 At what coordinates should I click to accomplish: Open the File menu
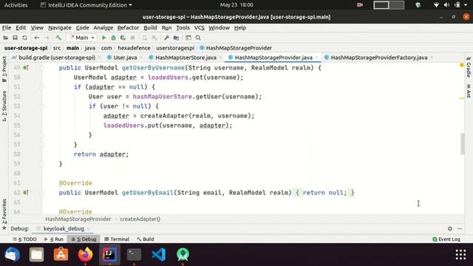tap(7, 28)
